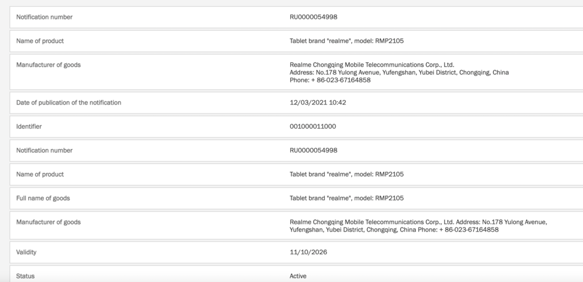Click the company name line in the first manufacturer block
583x282 pixels.
coord(372,65)
